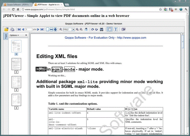This screenshot has height=136, width=190.
Task: Bookmark this page with the star
Action: pos(160,10)
